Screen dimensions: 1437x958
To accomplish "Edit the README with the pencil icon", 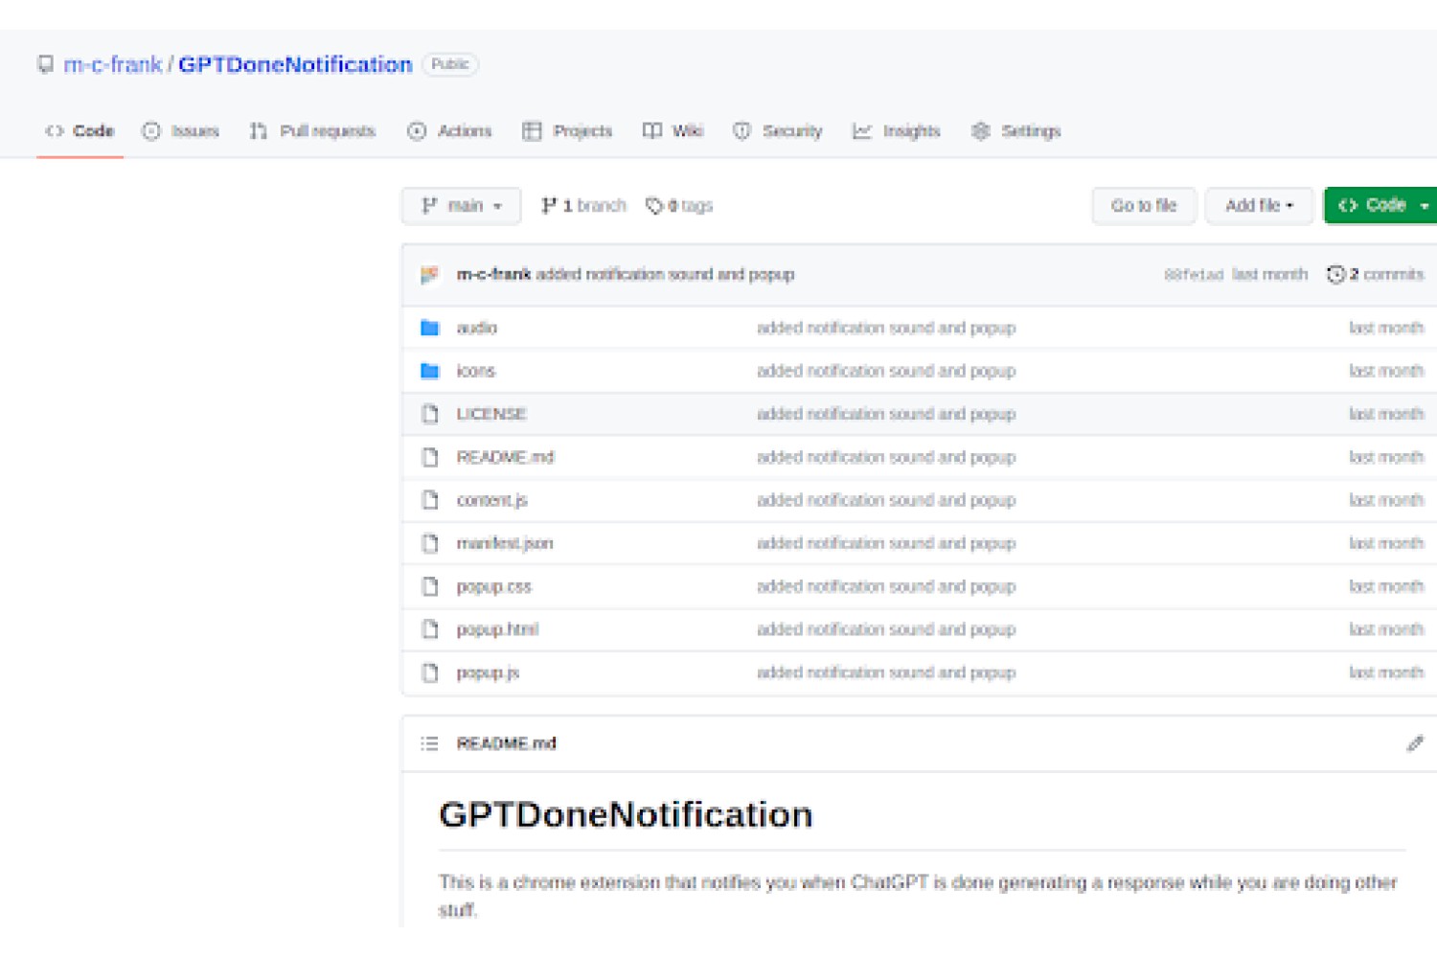I will tap(1415, 743).
